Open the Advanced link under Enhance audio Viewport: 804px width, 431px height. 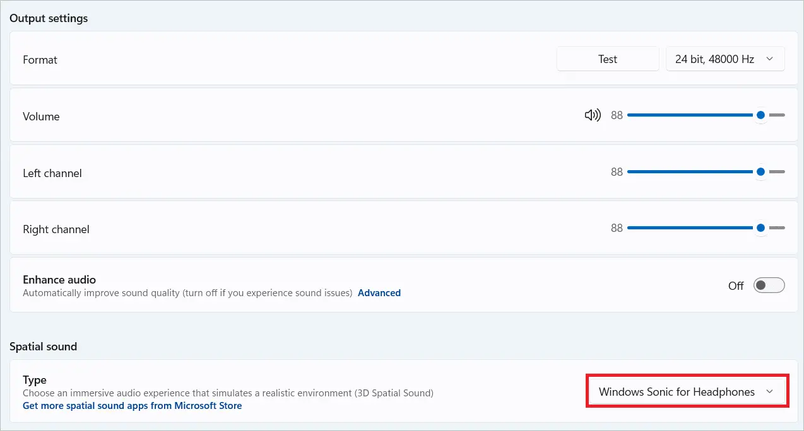coord(379,293)
